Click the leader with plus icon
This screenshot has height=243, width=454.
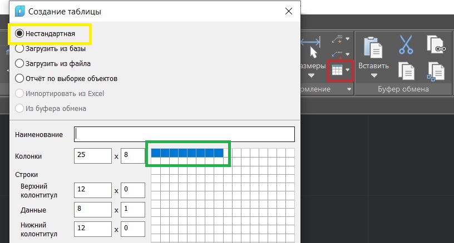point(337,39)
